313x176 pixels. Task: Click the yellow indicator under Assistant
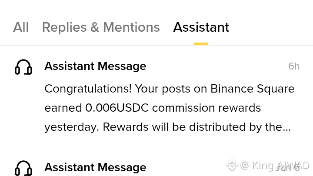[x=201, y=43]
